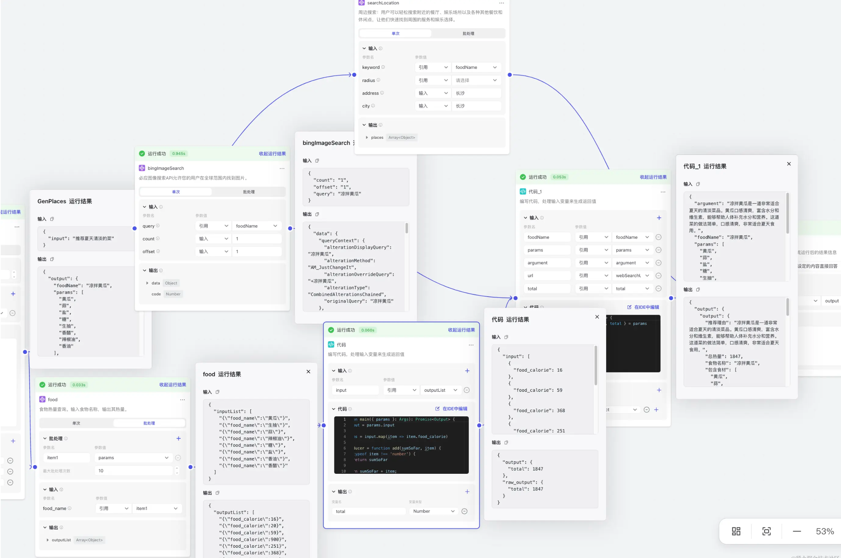Collapse the 批处理 section in food node
841x558 pixels.
click(45, 439)
